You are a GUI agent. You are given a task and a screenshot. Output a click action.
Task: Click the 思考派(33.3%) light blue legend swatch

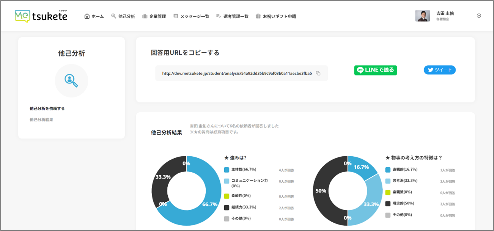(388, 181)
